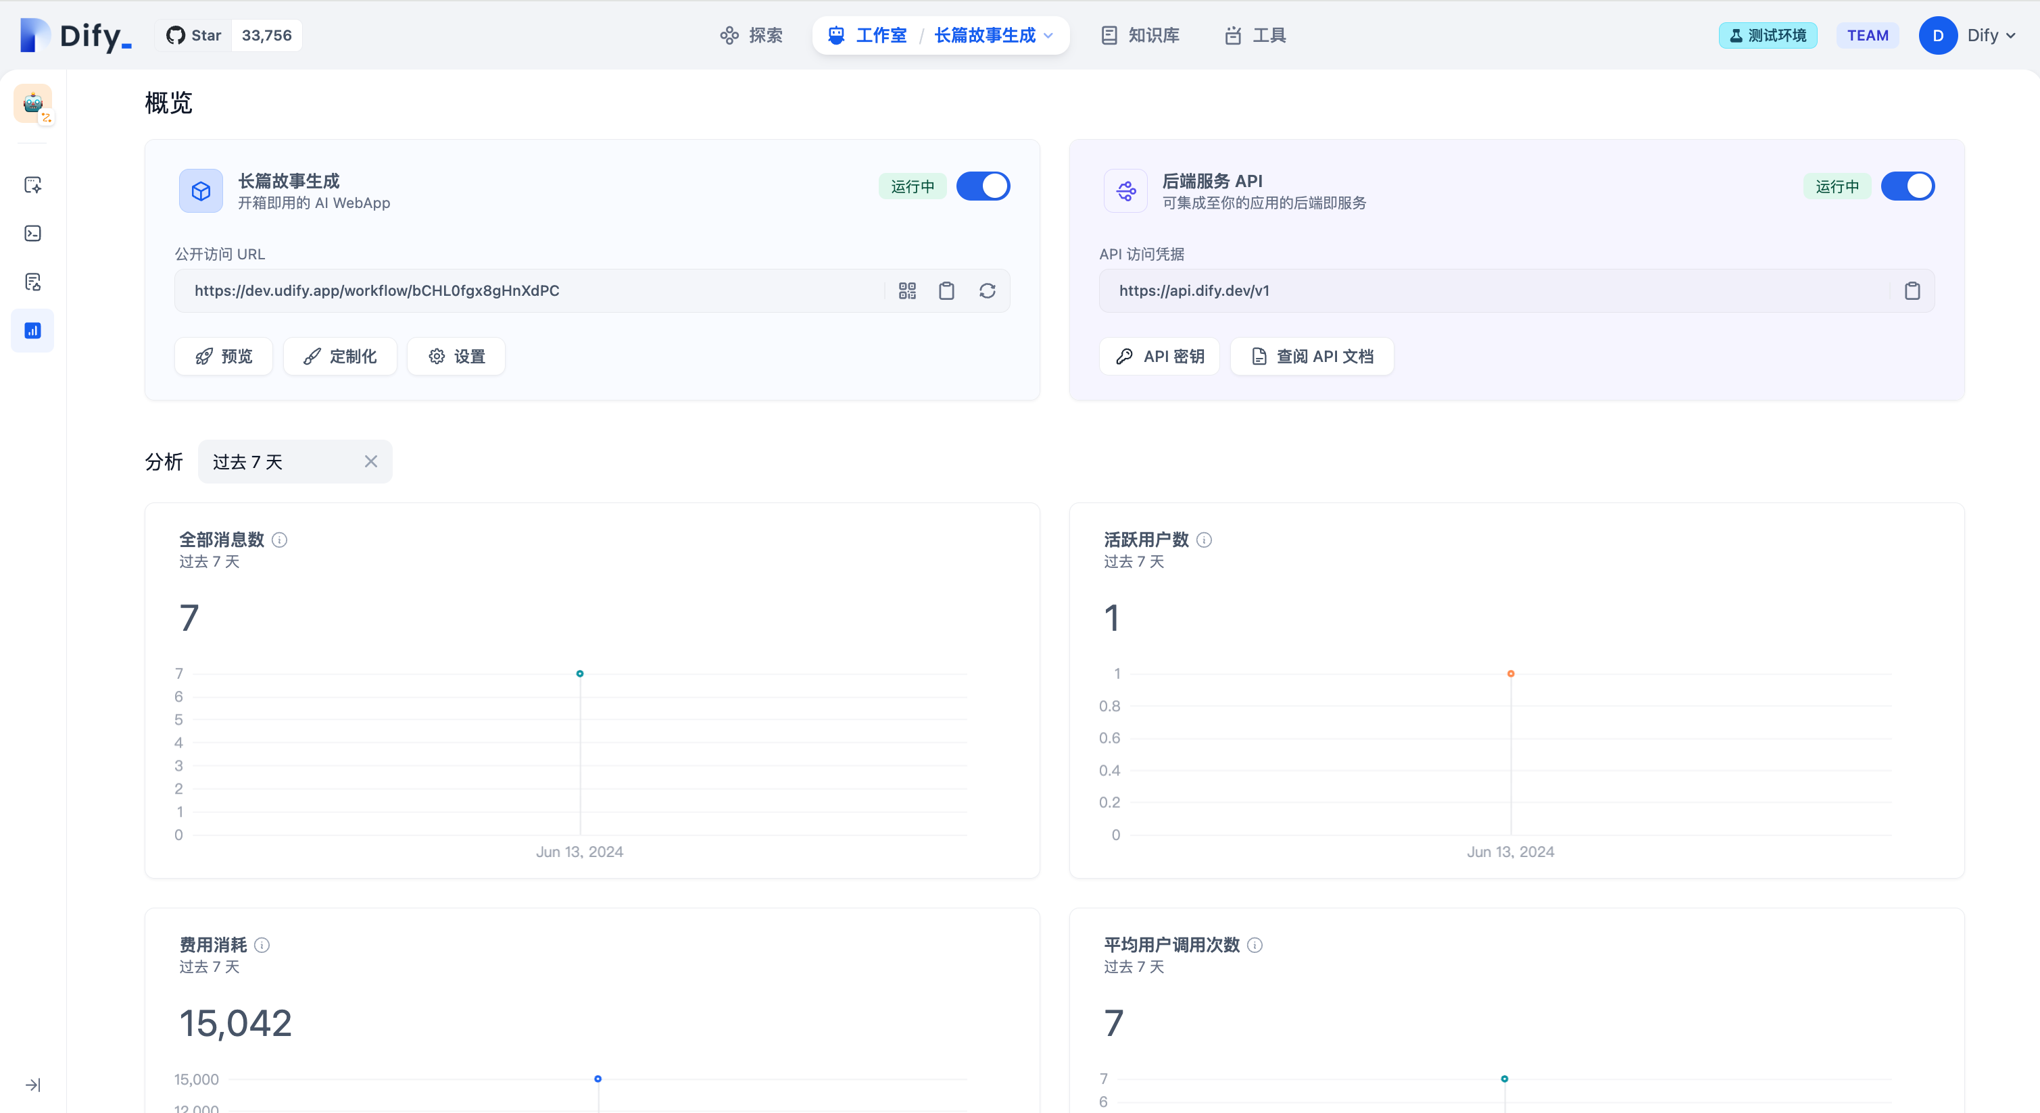Click the GitHub Star count badge
The height and width of the screenshot is (1113, 2040).
pyautogui.click(x=266, y=36)
